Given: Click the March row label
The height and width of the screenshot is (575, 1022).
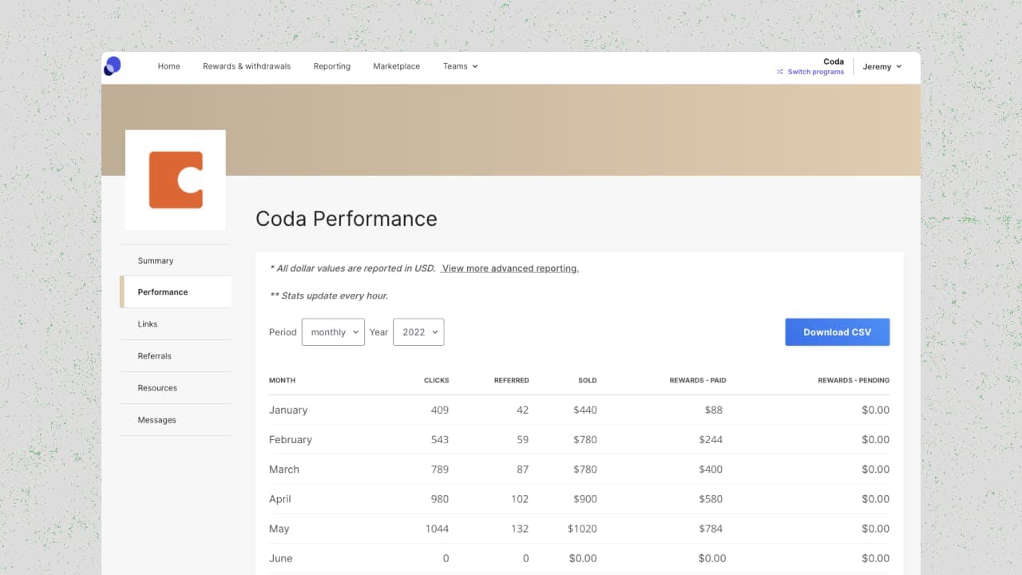Looking at the screenshot, I should point(284,469).
